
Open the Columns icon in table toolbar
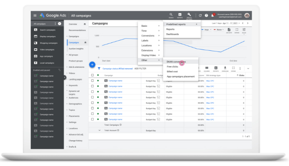[207, 69]
